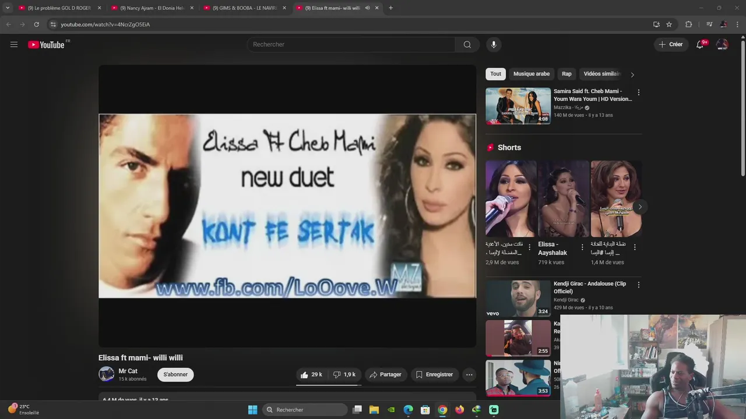
Task: Play the short with 1,4 M de vues
Action: click(616, 199)
